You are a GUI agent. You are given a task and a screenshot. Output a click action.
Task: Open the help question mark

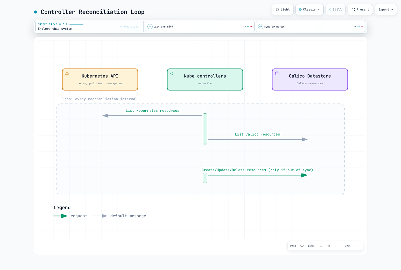[x=329, y=246]
